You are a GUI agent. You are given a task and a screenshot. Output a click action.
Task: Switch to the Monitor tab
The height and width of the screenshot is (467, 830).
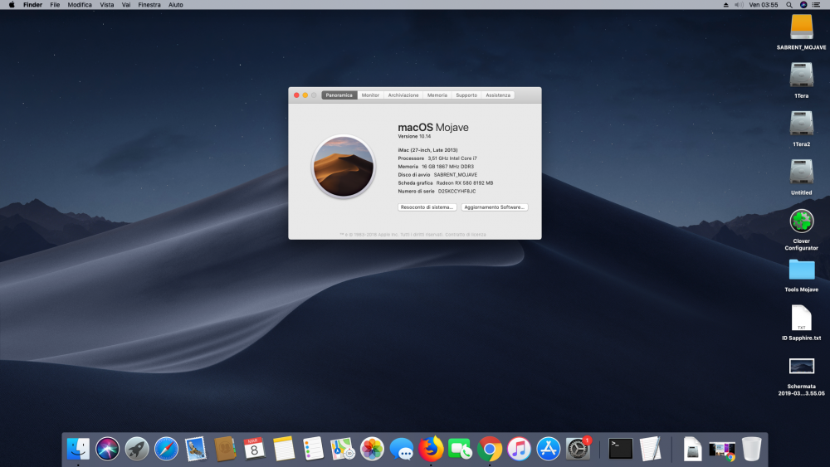[x=370, y=95]
